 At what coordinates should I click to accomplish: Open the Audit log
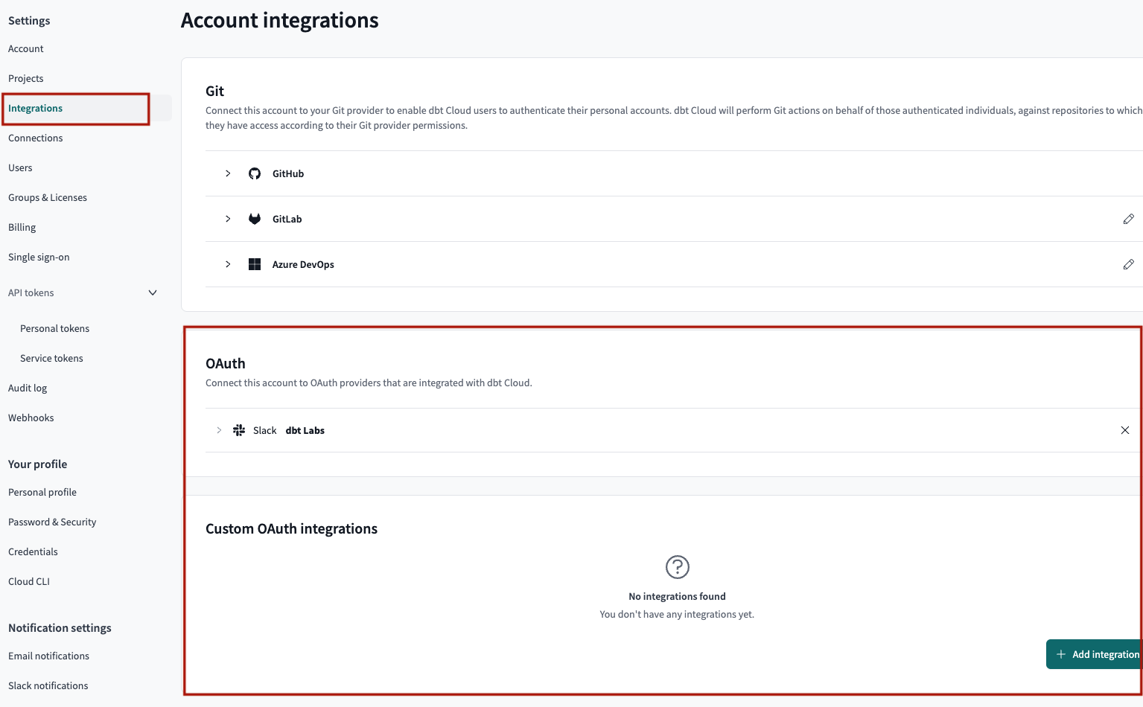click(x=28, y=388)
